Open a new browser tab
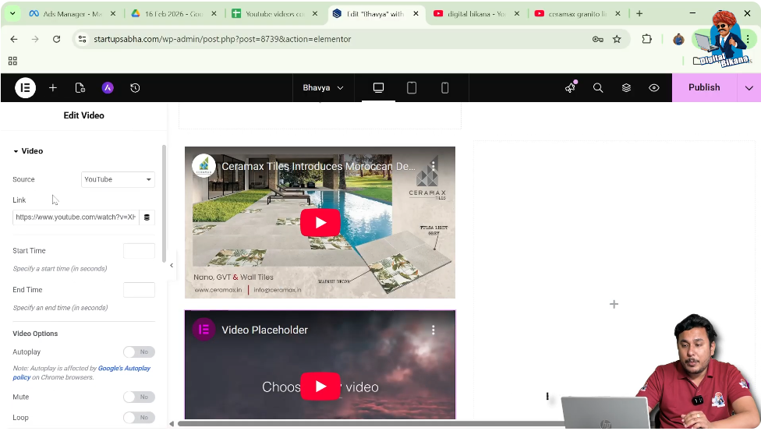 639,13
